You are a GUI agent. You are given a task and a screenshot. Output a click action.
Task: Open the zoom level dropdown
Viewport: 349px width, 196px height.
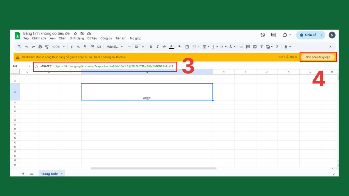[x=58, y=47]
